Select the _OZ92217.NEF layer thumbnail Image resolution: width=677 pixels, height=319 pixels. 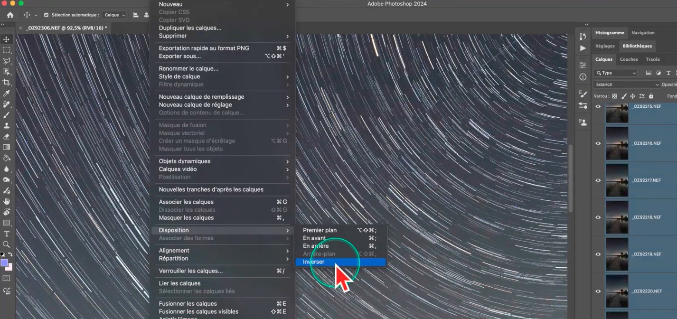(x=617, y=180)
